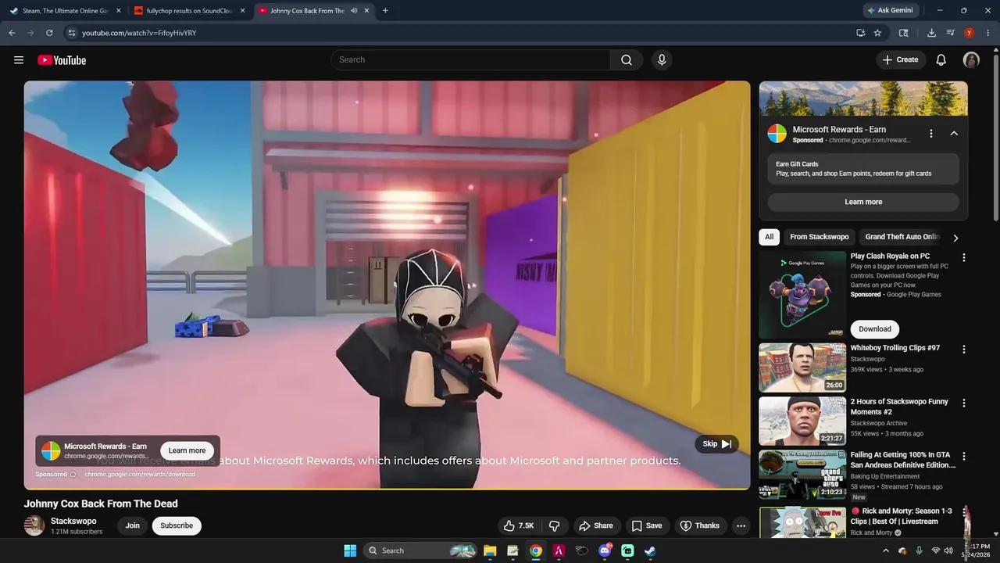Screen dimensions: 1000x563
Task: Skip the video ad
Action: 716,444
